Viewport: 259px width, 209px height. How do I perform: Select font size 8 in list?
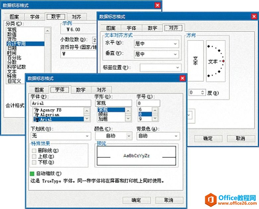(145, 114)
